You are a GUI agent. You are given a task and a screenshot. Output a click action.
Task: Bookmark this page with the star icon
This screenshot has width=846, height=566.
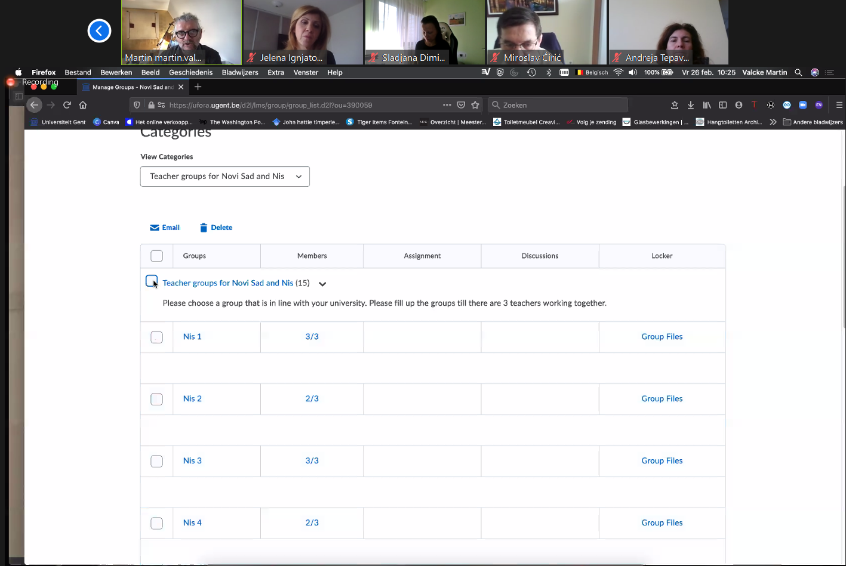click(x=475, y=105)
